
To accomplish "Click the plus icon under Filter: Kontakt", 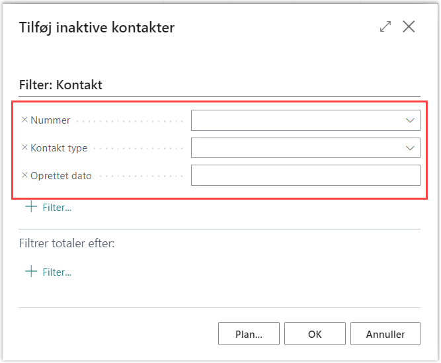I will pos(31,207).
